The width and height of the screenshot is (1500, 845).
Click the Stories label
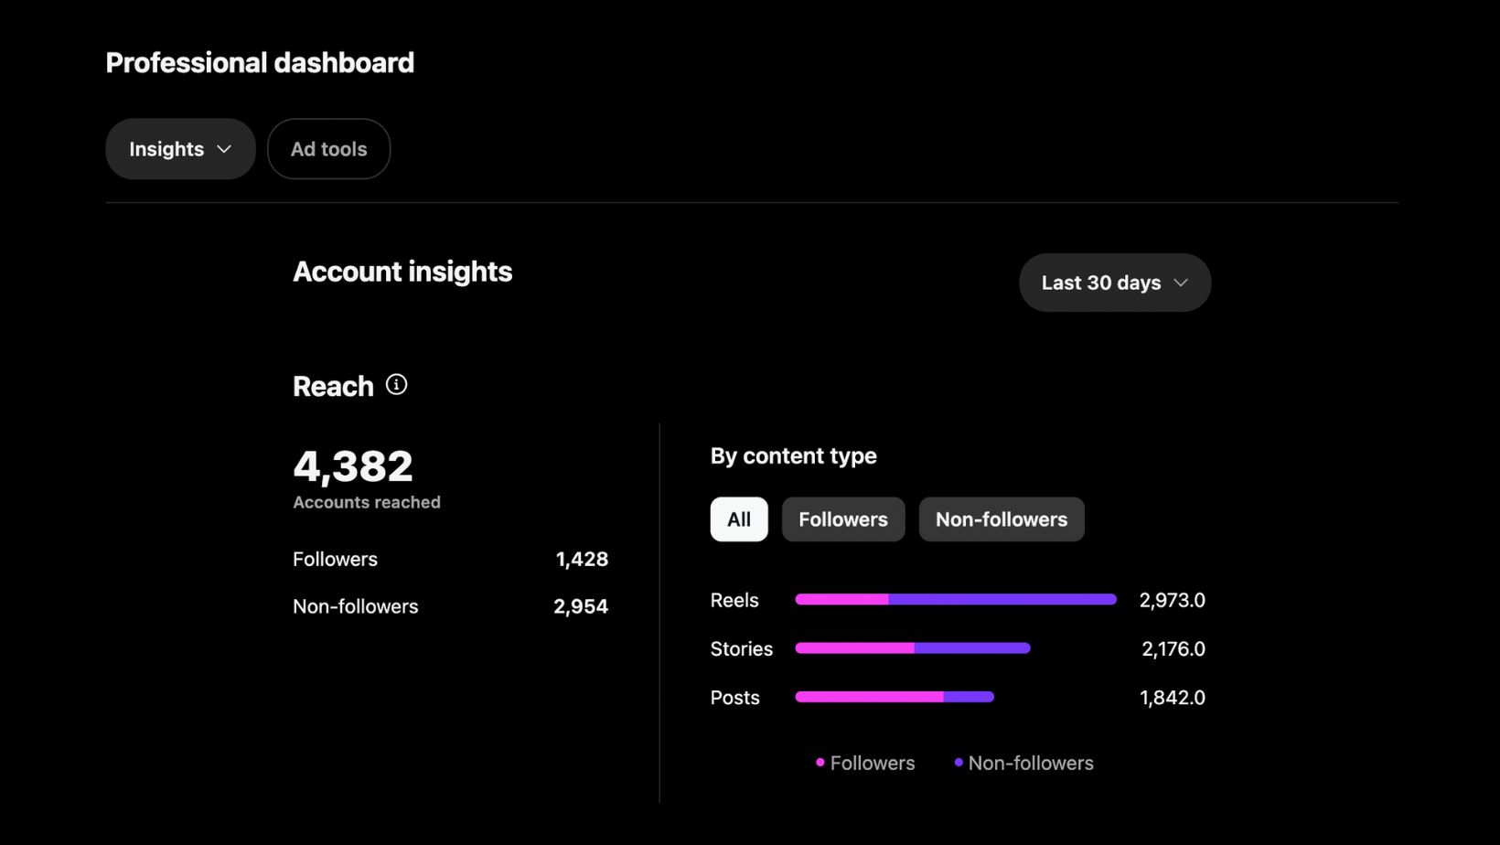coord(741,648)
